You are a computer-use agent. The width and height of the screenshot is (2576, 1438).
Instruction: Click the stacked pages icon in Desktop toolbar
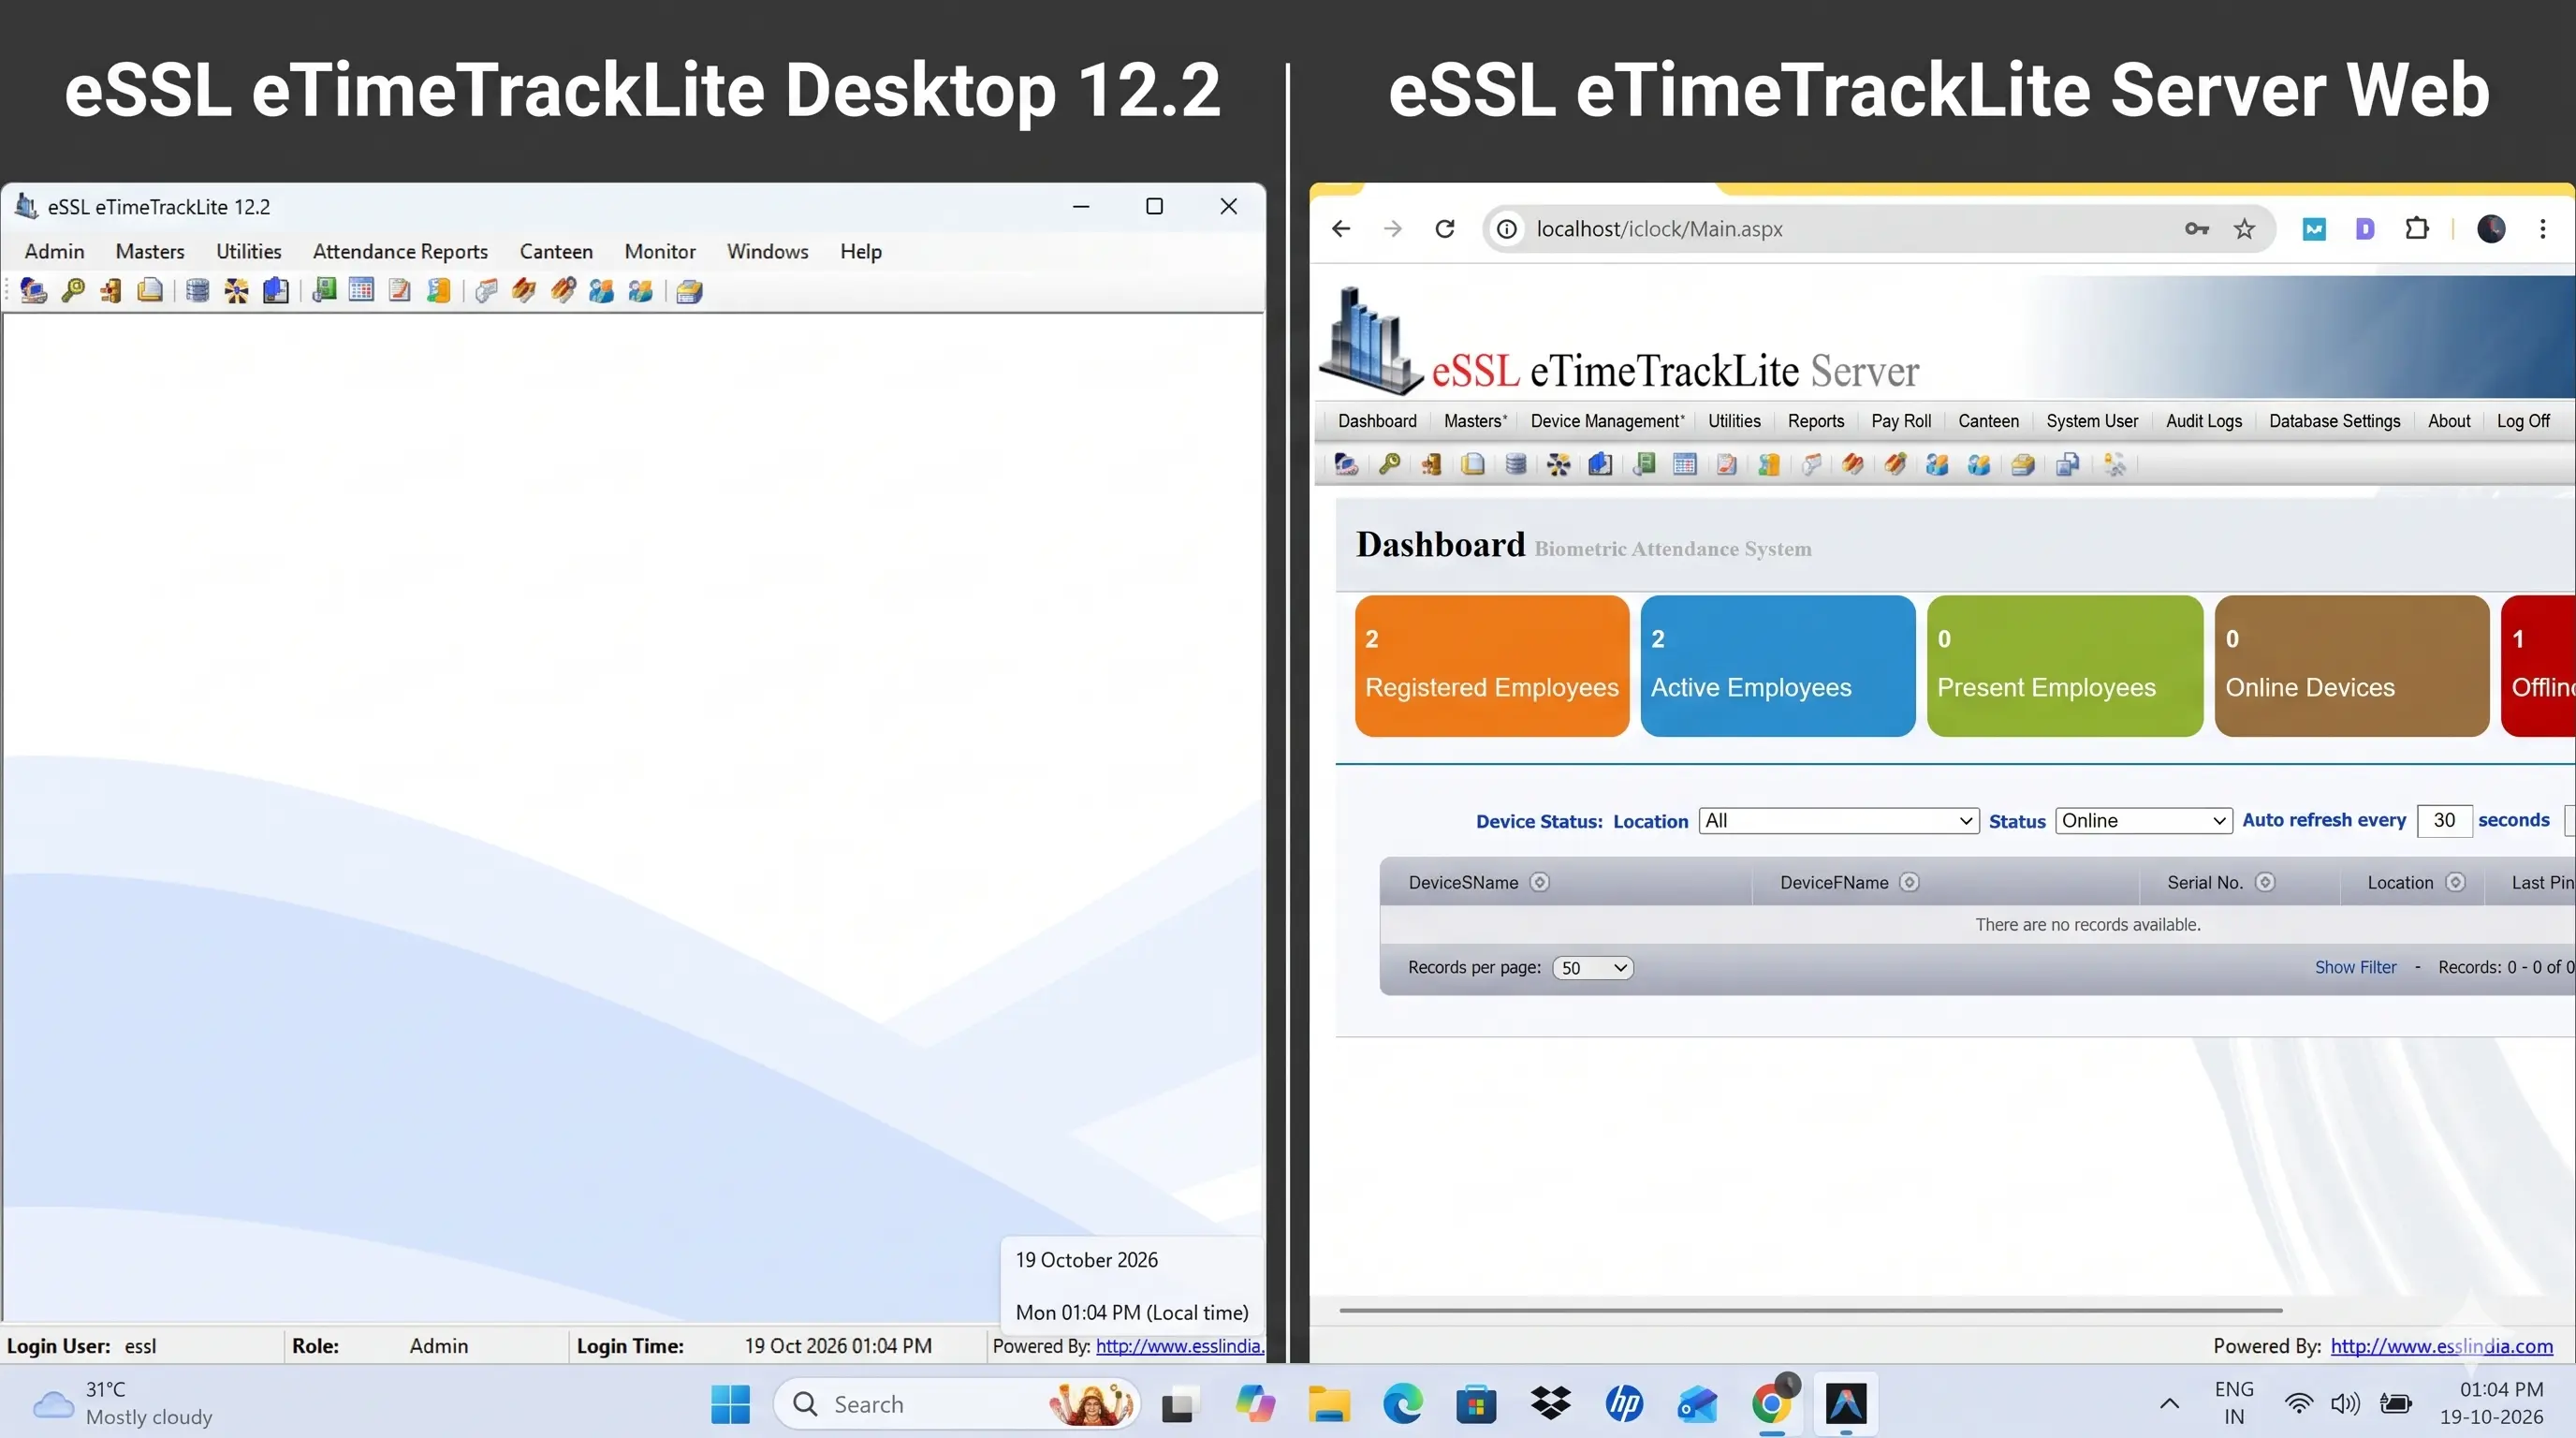[x=150, y=291]
